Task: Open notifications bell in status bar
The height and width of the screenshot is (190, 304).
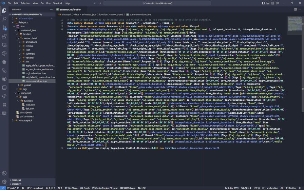Action: (300, 188)
